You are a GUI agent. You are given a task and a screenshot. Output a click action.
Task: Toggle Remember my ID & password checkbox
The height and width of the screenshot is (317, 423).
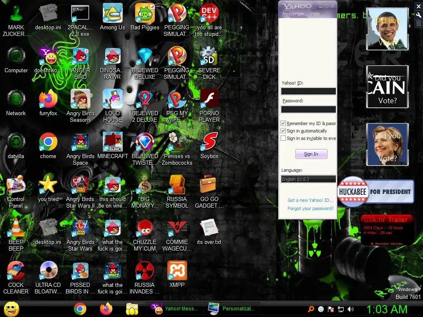[x=283, y=123]
